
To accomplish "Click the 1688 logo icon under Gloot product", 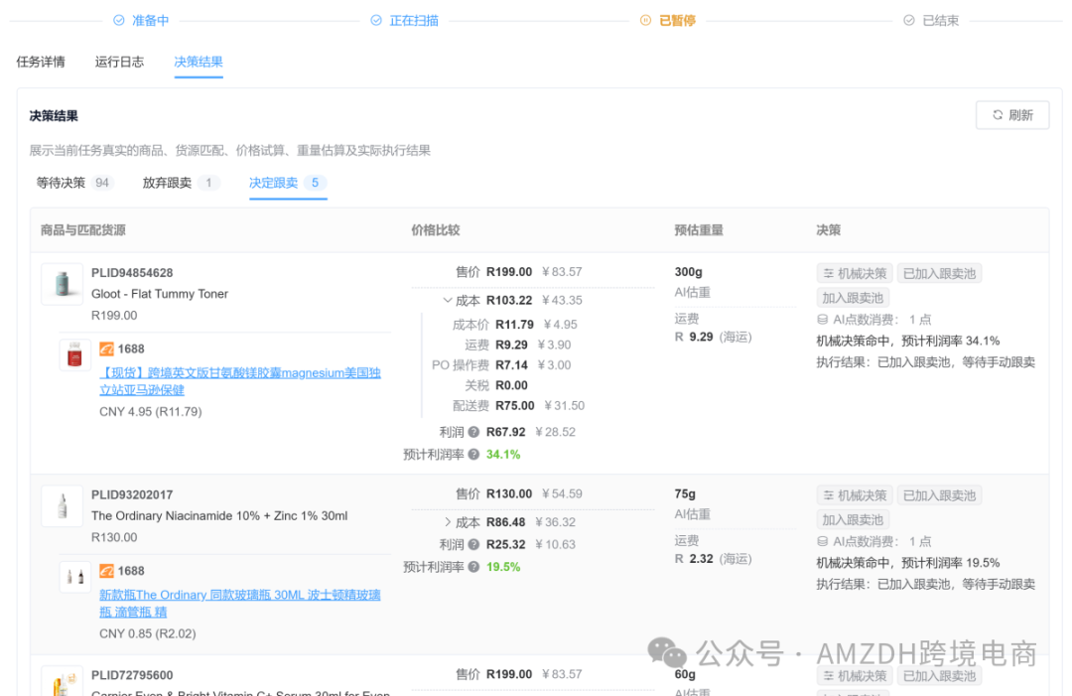I will (x=106, y=349).
